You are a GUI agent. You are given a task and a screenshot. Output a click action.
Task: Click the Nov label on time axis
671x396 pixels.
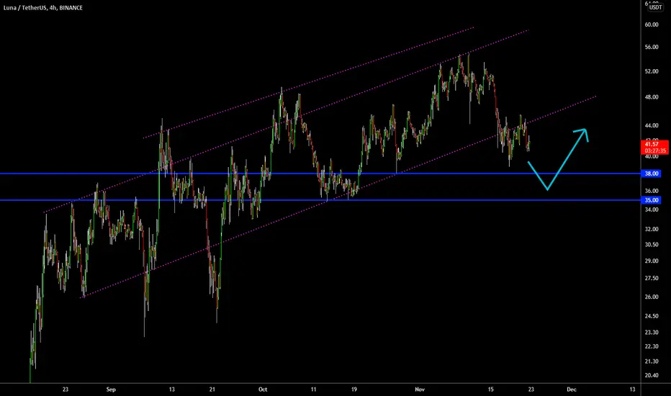pos(420,390)
